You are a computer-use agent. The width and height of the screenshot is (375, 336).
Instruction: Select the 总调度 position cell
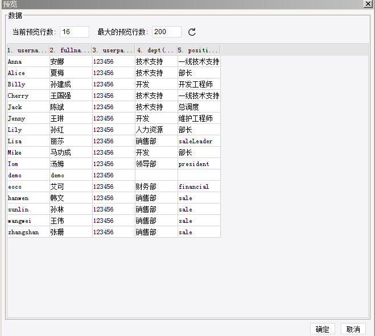(x=199, y=107)
